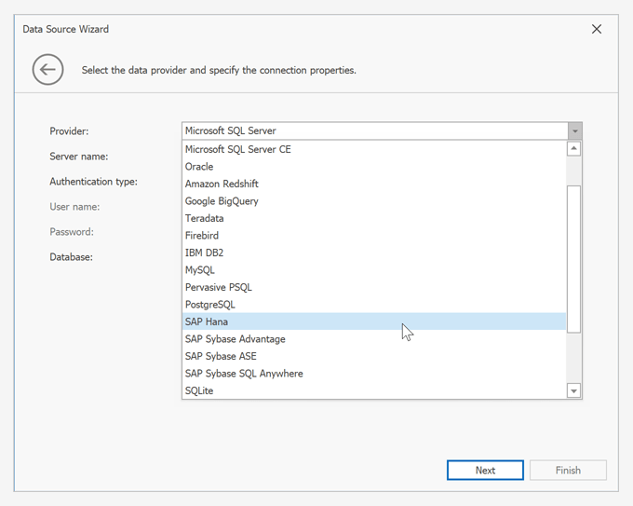Select Amazon Redshift provider

pos(222,184)
